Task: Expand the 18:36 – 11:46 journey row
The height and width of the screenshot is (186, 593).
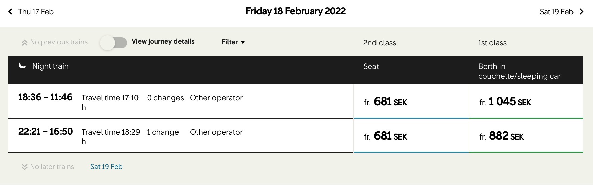Action: pyautogui.click(x=181, y=101)
